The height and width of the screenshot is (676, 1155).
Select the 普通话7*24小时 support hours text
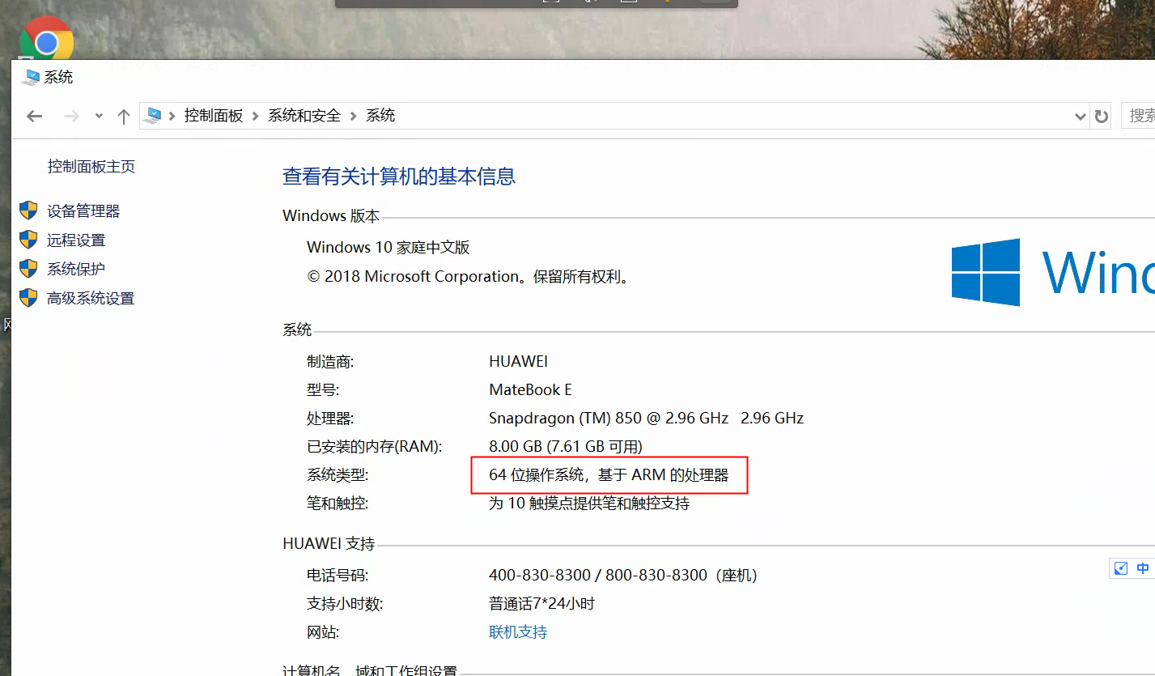542,604
